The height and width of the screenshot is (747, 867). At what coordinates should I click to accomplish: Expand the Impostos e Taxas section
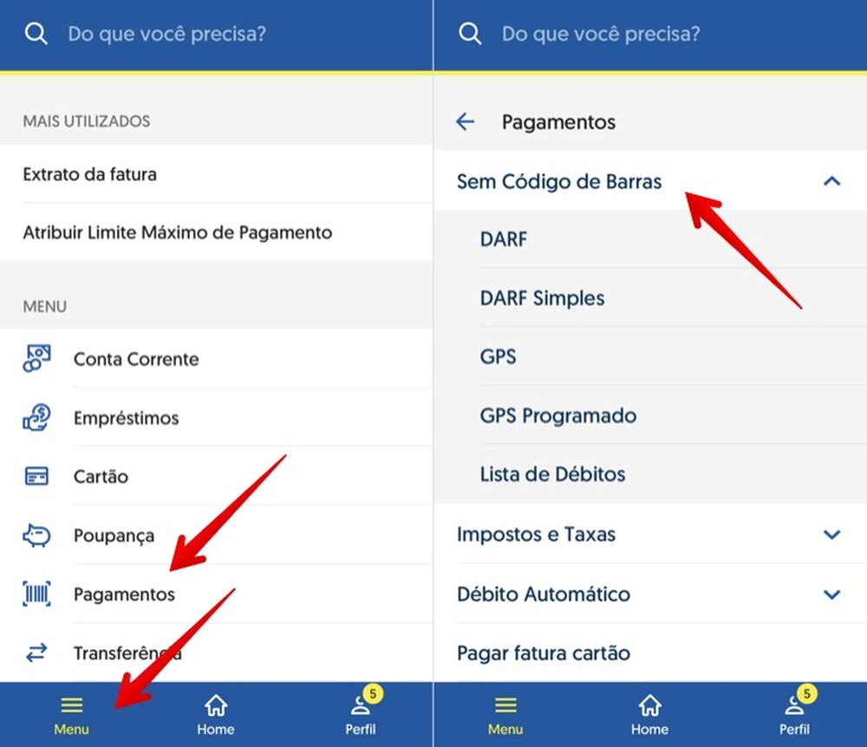pos(832,535)
